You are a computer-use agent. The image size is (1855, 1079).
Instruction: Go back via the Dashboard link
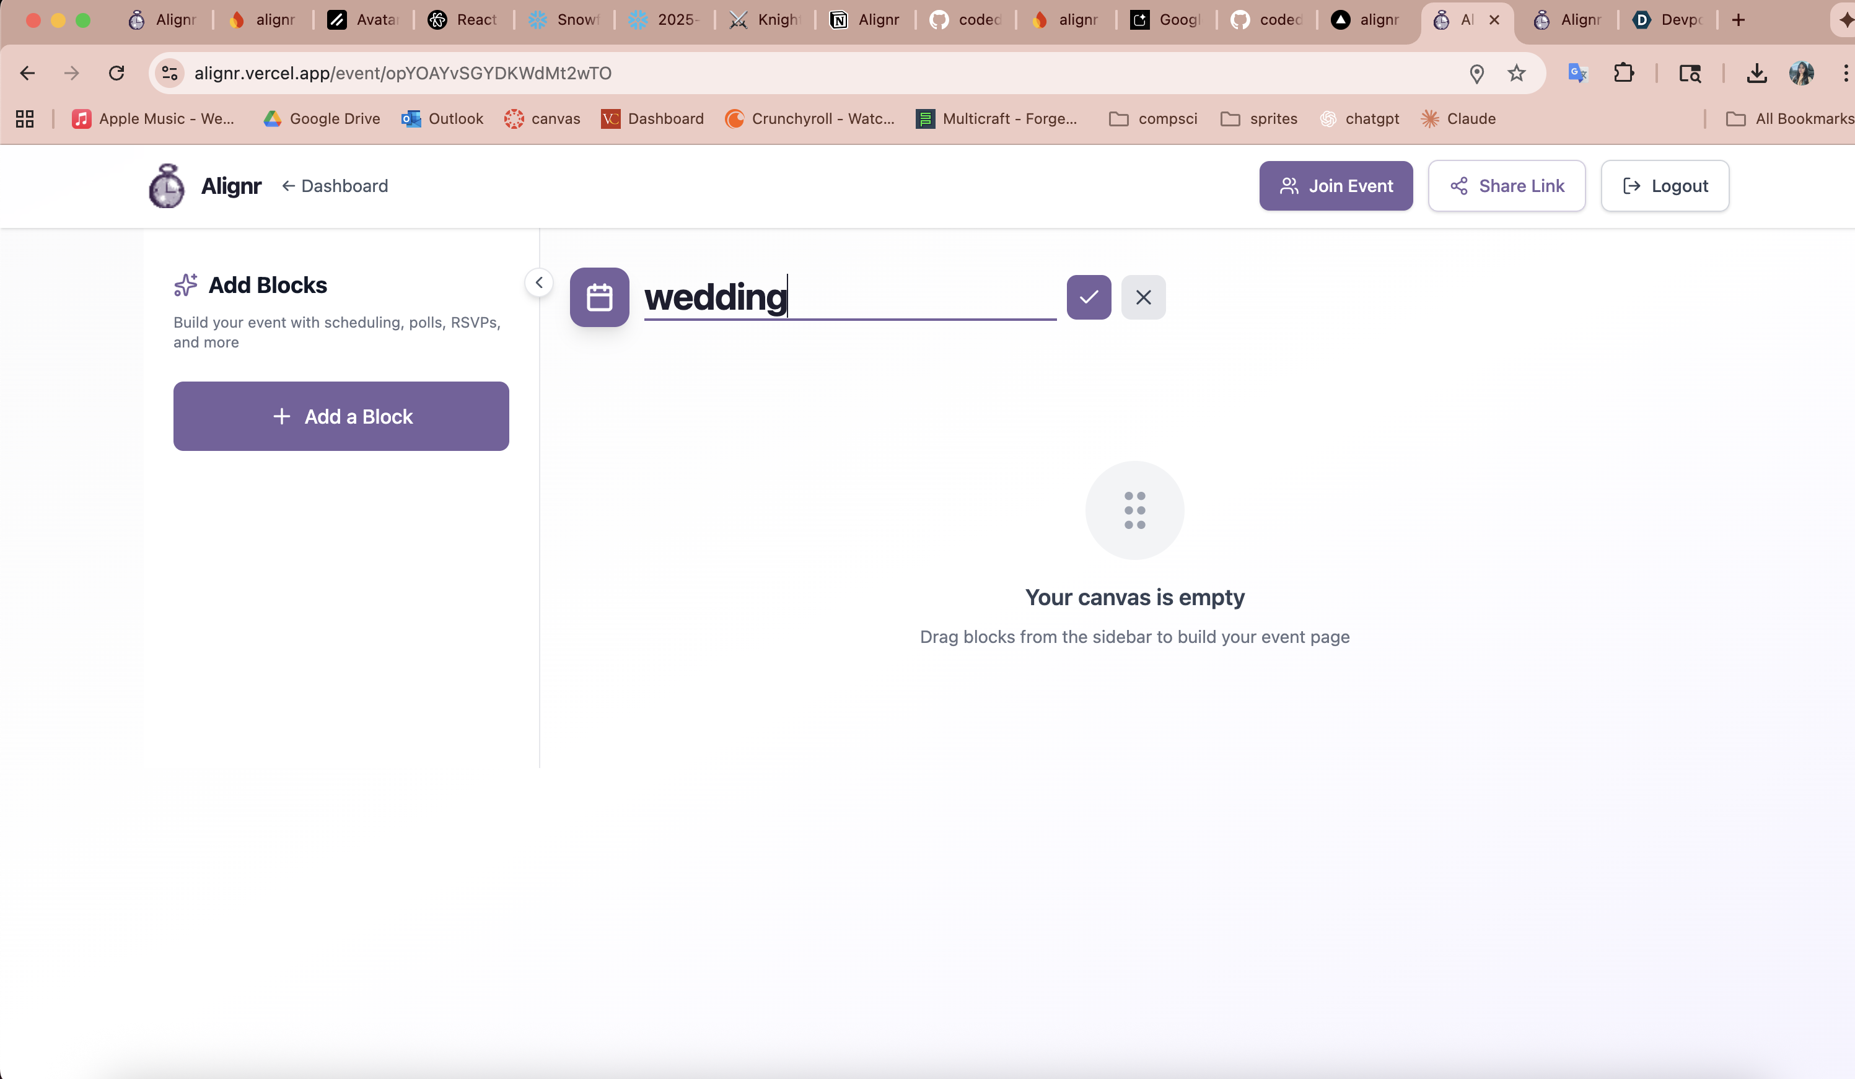[335, 186]
